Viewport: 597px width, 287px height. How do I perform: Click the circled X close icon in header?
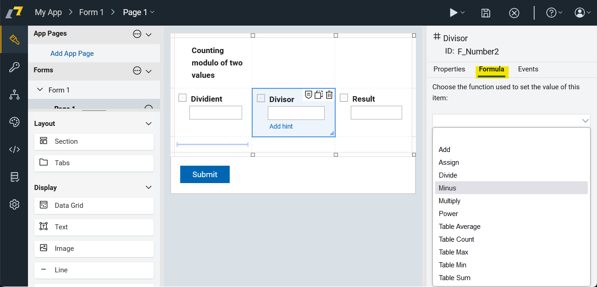(x=514, y=13)
